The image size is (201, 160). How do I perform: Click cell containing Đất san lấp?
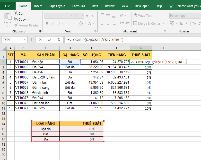tap(46, 103)
